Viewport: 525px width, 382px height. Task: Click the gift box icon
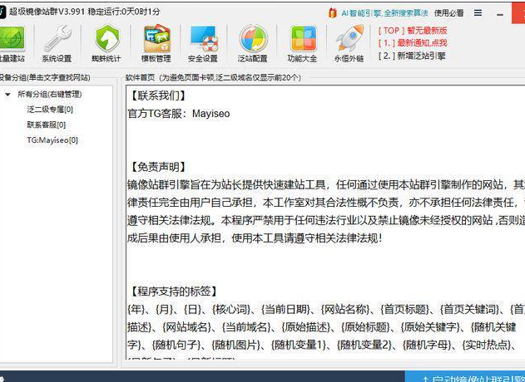click(x=332, y=13)
